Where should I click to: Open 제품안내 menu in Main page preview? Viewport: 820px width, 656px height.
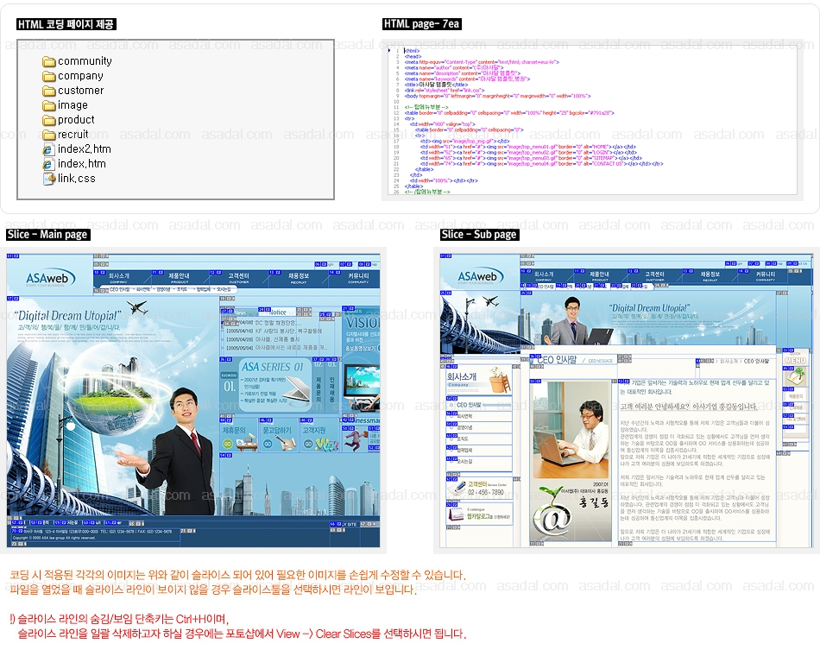point(179,277)
